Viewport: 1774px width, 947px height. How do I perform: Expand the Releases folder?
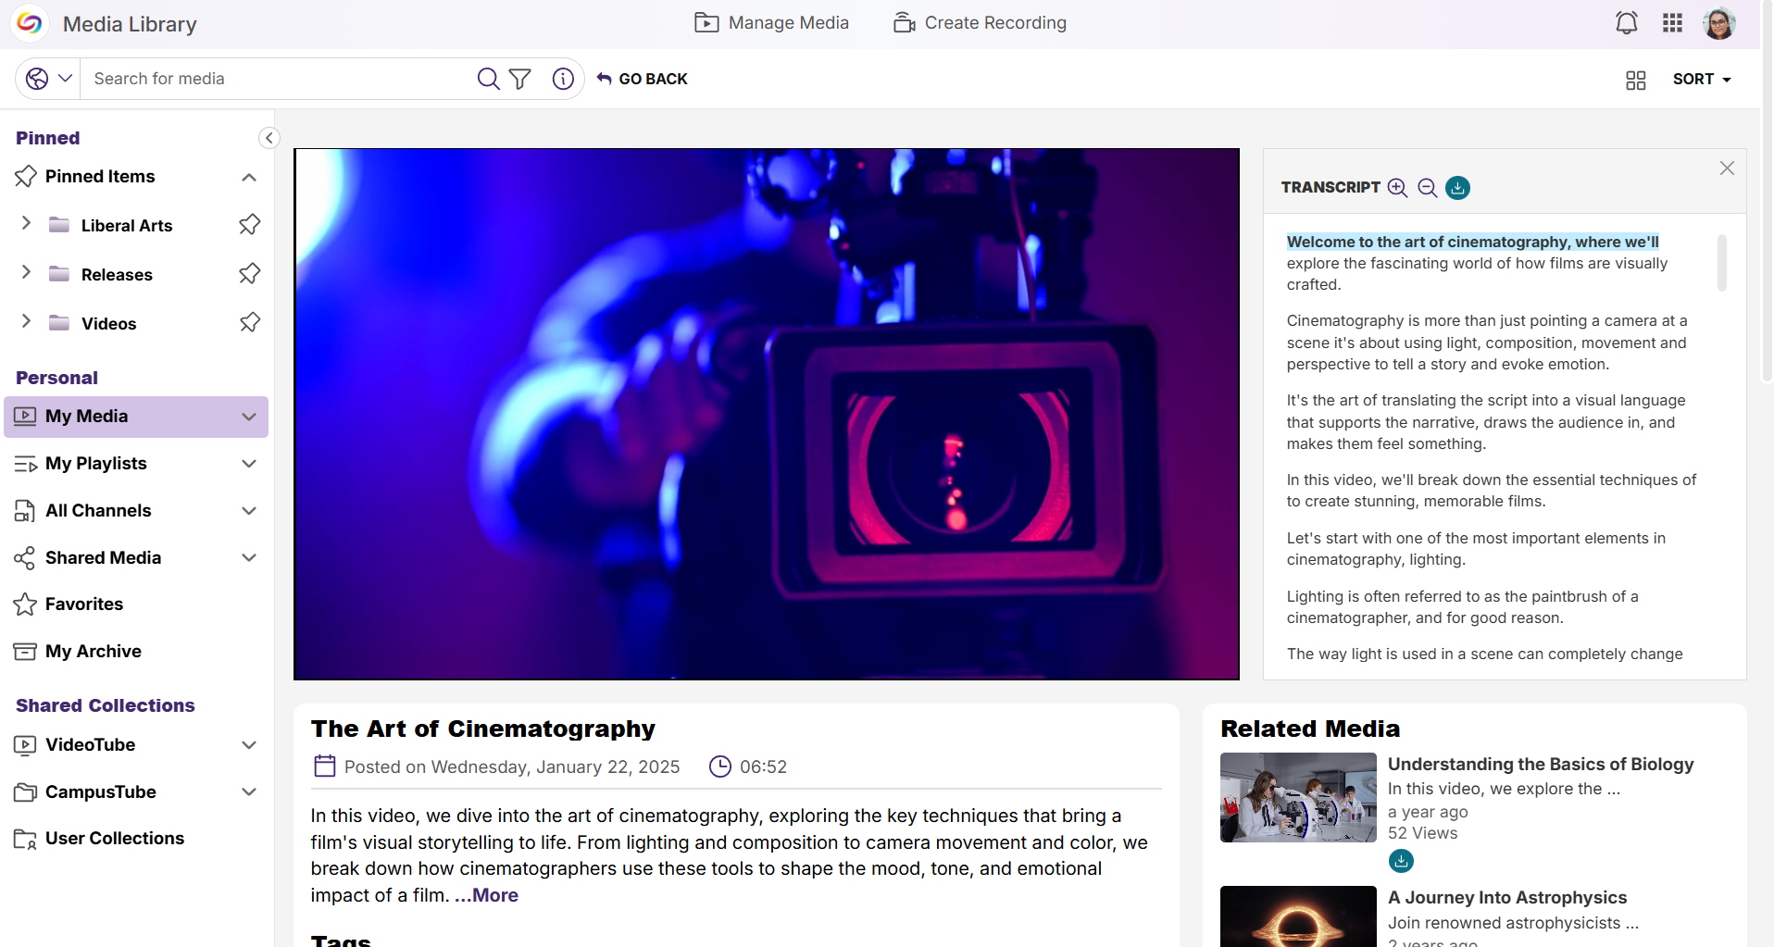coord(26,272)
